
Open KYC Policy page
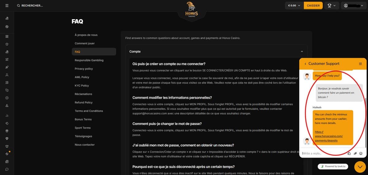point(82,86)
